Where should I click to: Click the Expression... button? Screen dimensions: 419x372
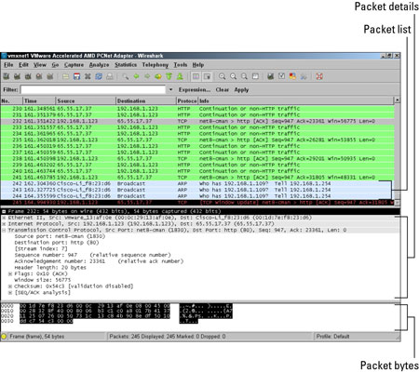coord(195,89)
